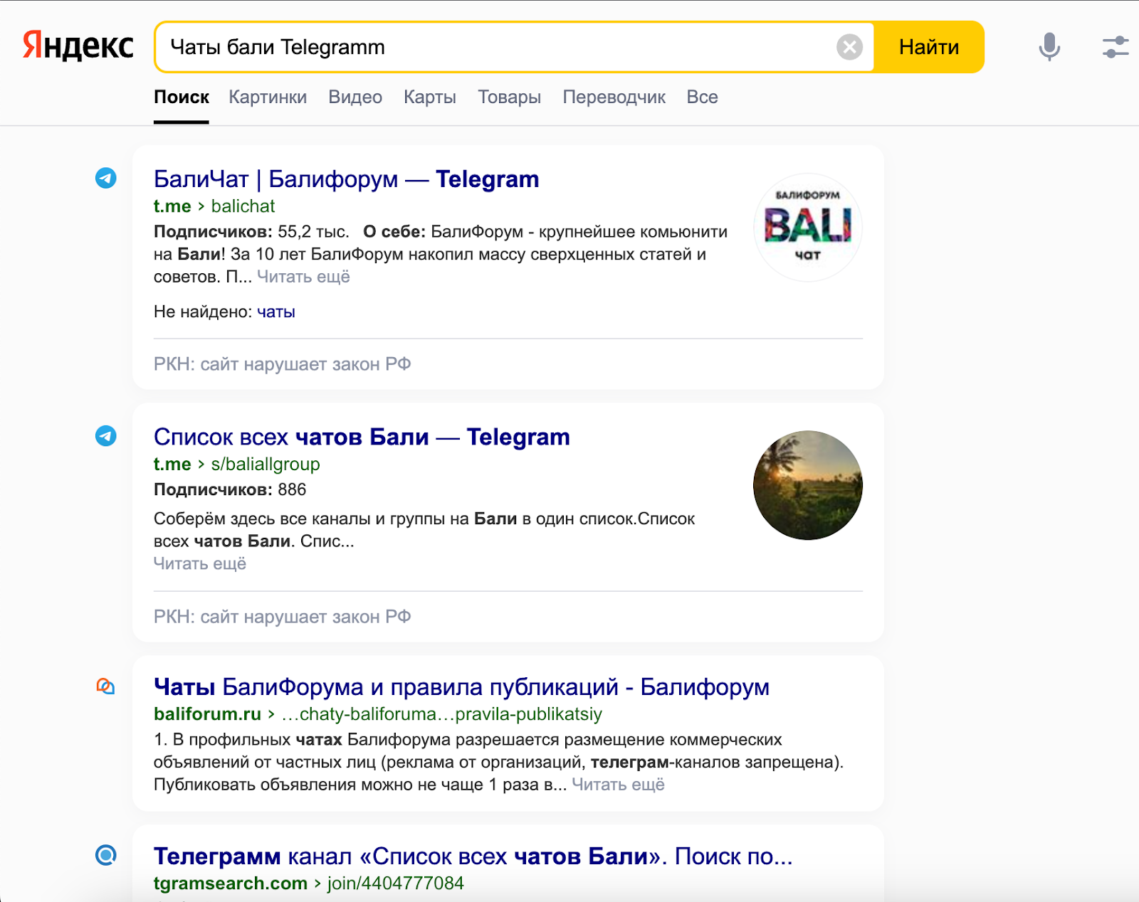Click Подписчиков: 886 text
Viewport: 1139px width, 902px height.
click(x=230, y=489)
